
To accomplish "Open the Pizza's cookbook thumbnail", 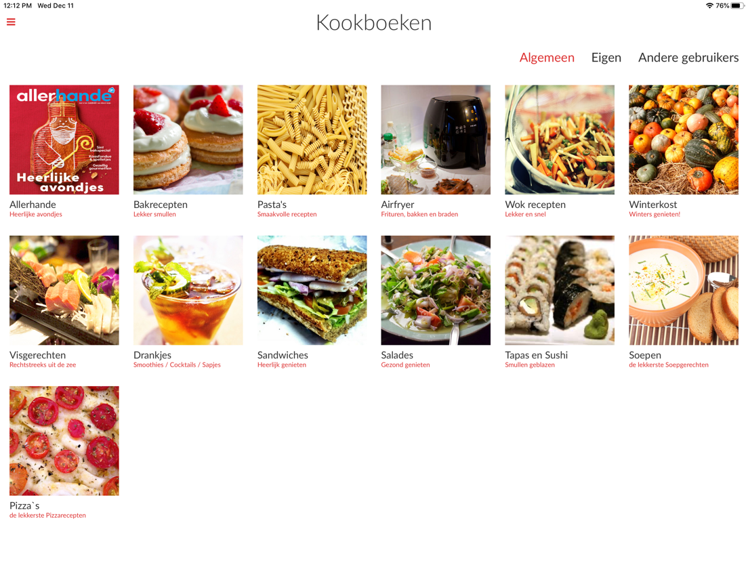I will click(x=64, y=441).
